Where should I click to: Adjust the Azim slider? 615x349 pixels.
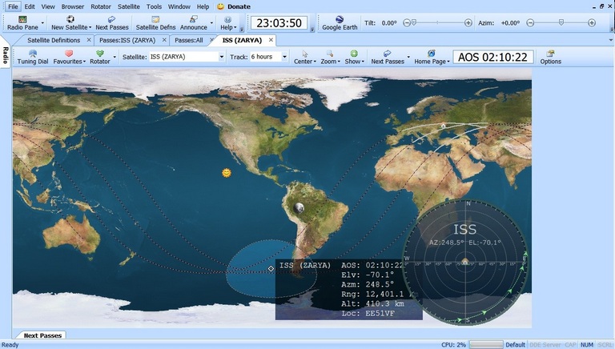(561, 22)
